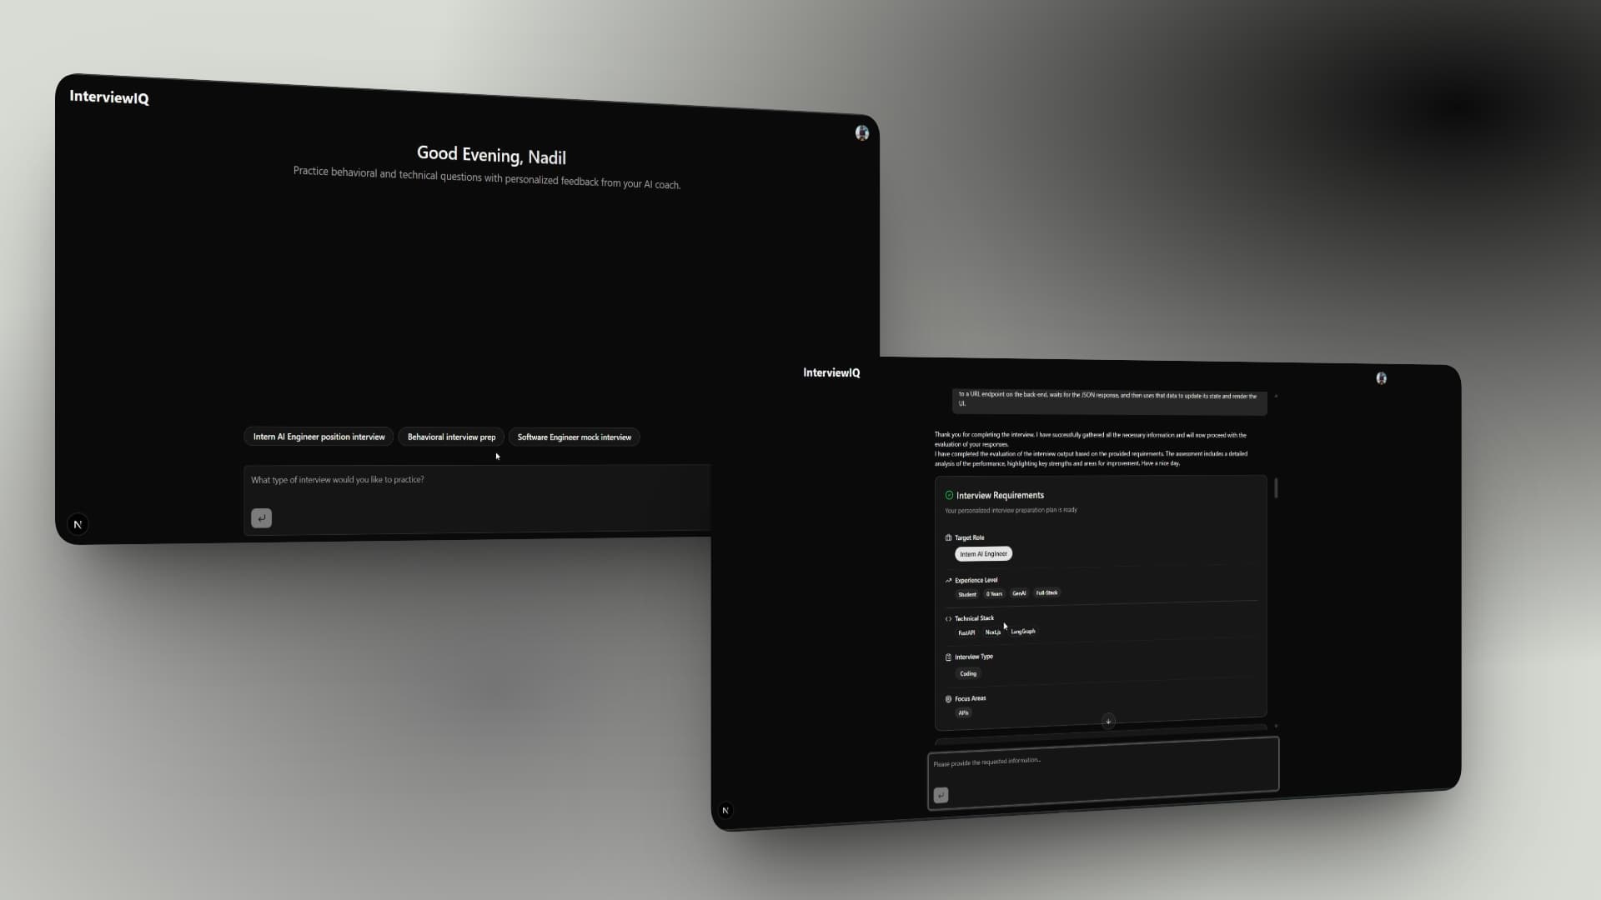This screenshot has width=1601, height=900.
Task: Click the Target Role label
Action: 969,537
